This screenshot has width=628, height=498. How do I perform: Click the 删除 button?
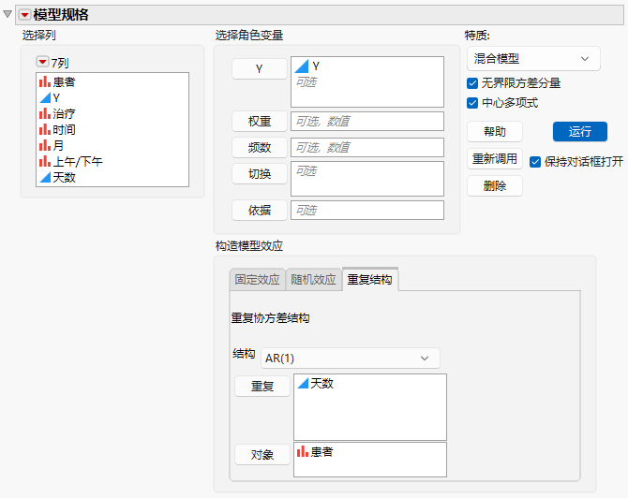point(495,186)
